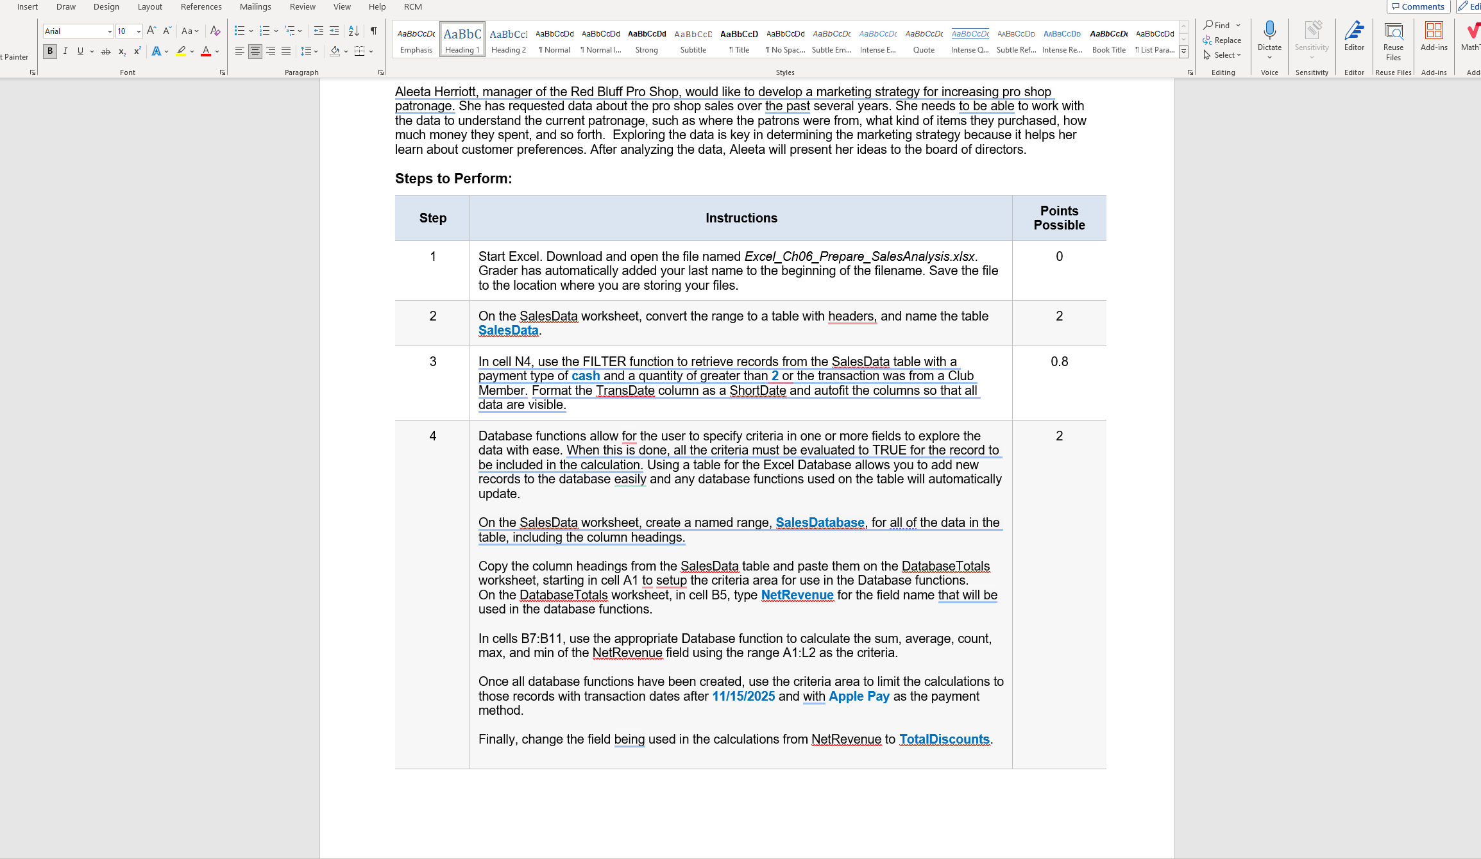Show paragraph marks with pilcrow icon

pyautogui.click(x=373, y=31)
